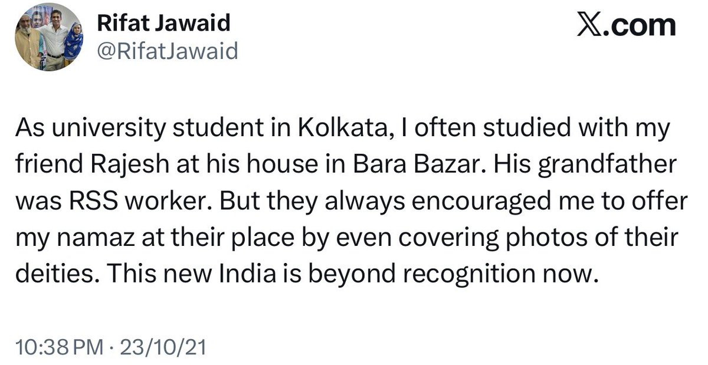Screen dimensions: 708x365
Task: Click the "Rifat Jawaid" display name
Action: 163,24
